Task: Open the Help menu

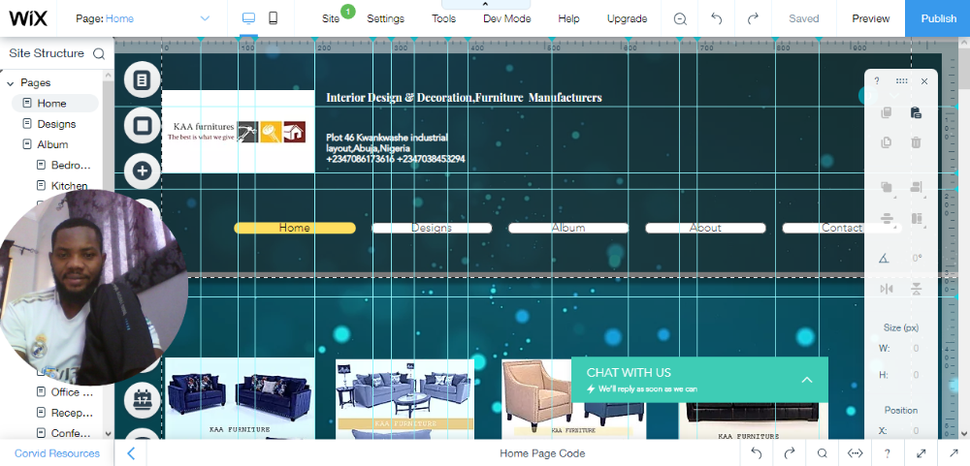Action: 568,18
